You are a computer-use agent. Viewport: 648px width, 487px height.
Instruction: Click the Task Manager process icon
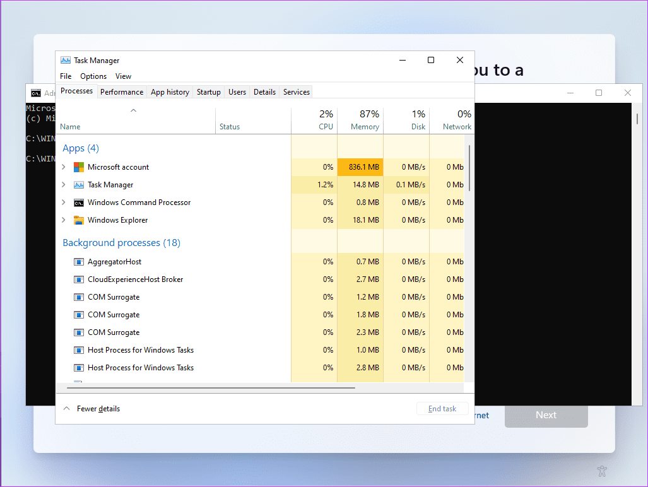(x=79, y=185)
